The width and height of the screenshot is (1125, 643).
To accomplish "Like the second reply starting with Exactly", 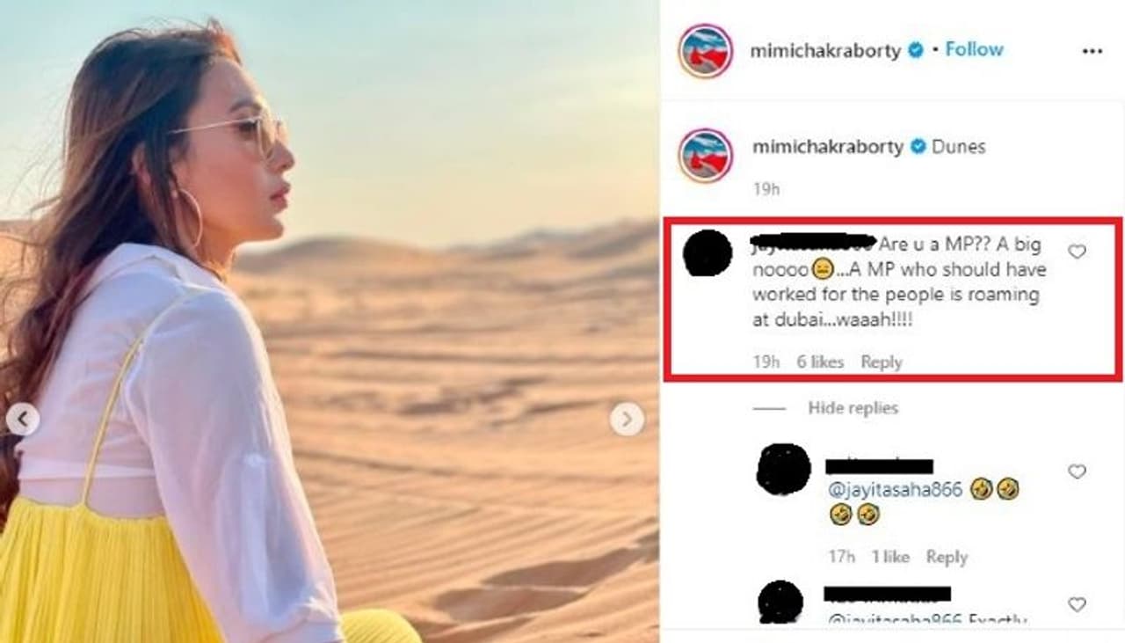I will [1077, 604].
